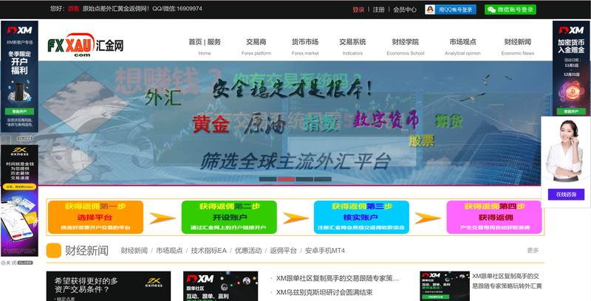591x301 pixels.
Task: Click the QQ penguin login icon
Action: [x=430, y=10]
